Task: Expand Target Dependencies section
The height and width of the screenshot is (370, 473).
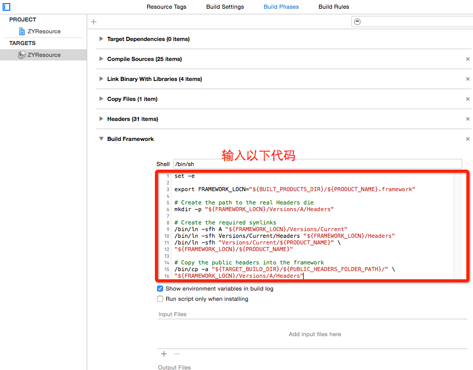Action: [x=101, y=39]
